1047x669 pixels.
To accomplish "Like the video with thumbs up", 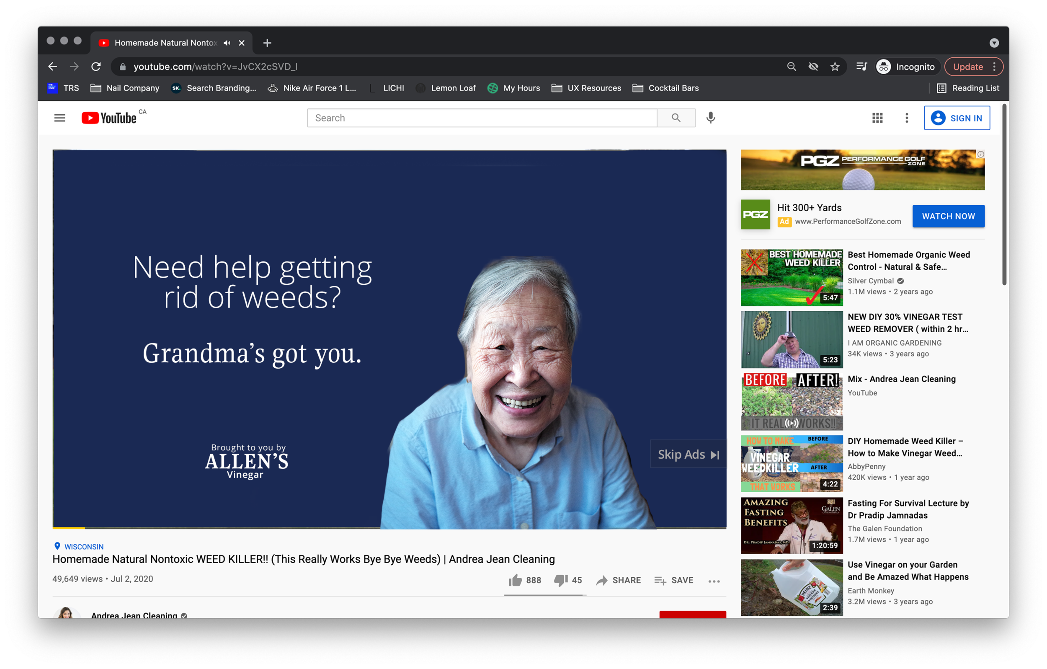I will tap(515, 580).
